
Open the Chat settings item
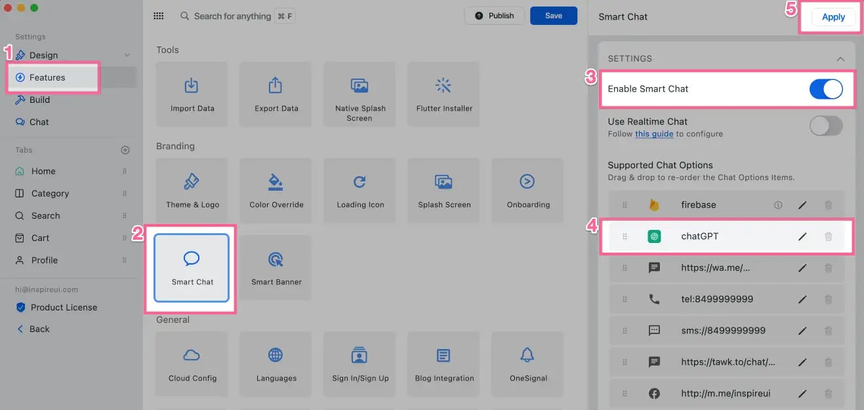[x=39, y=122]
